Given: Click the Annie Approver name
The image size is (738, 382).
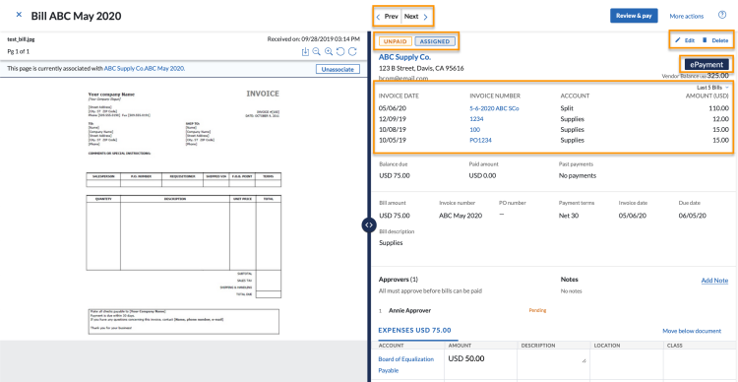Looking at the screenshot, I should 409,310.
